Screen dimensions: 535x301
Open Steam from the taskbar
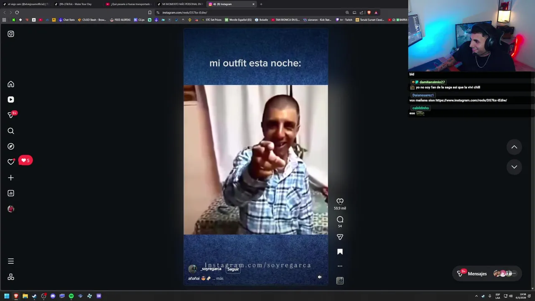(x=34, y=296)
